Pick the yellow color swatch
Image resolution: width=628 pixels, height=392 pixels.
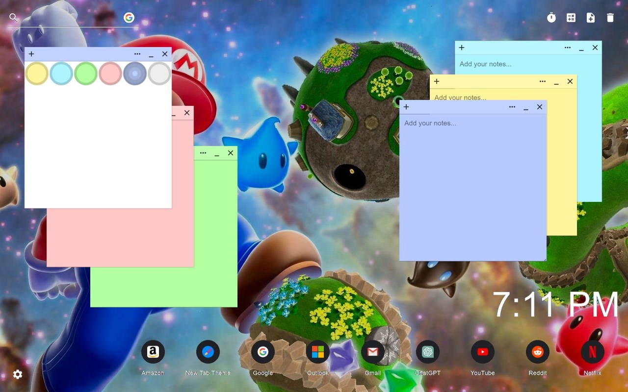(37, 73)
